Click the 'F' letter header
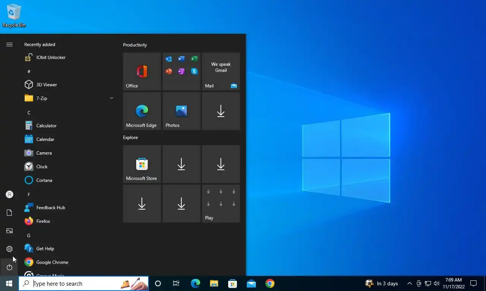 click(x=29, y=194)
